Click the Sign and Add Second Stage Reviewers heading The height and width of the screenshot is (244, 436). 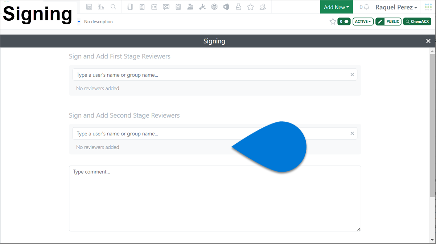124,115
